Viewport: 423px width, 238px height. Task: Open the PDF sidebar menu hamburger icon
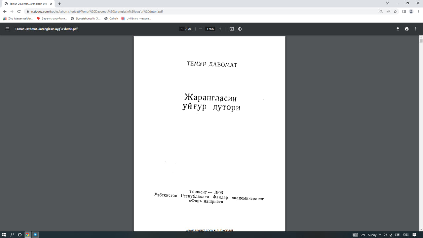click(7, 29)
